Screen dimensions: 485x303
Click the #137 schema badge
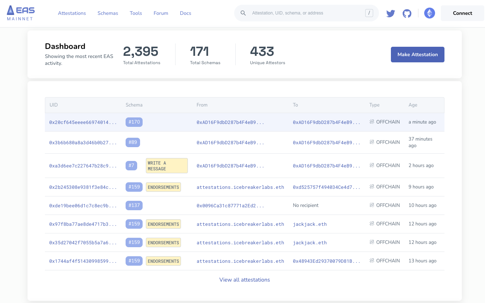pos(134,205)
